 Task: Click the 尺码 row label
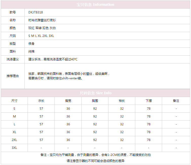[x=13, y=36]
